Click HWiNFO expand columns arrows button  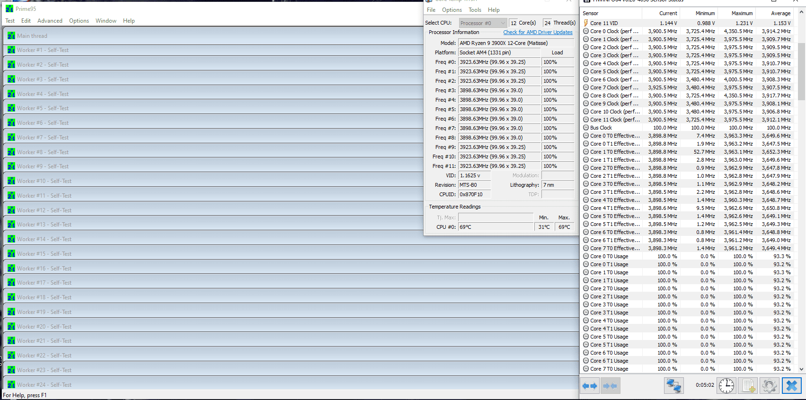click(x=590, y=386)
